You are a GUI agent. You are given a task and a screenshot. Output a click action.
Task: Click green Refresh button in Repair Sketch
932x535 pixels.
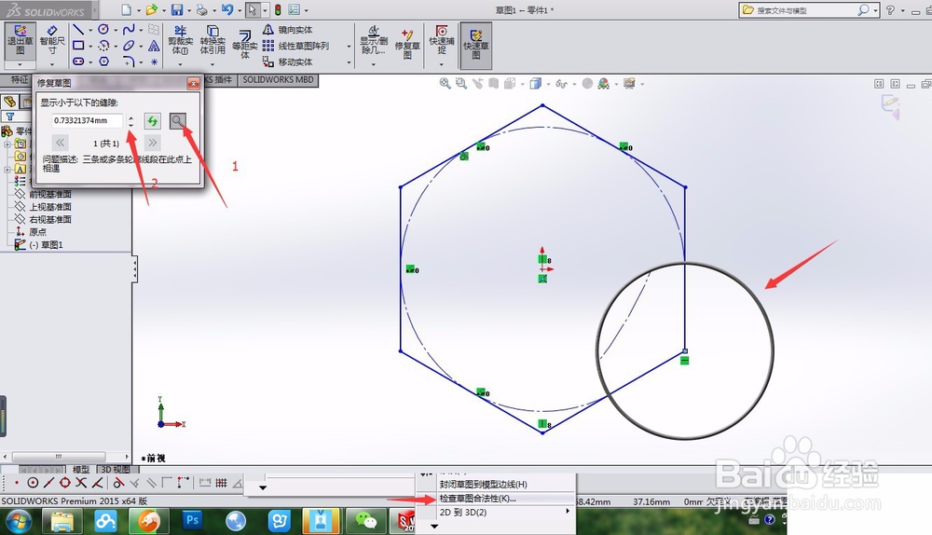pyautogui.click(x=153, y=120)
